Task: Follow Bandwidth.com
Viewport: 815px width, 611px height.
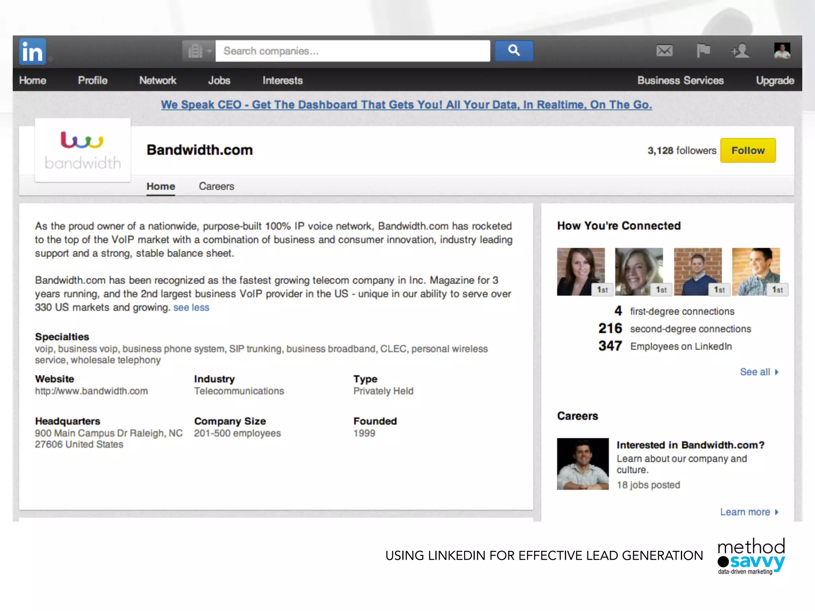Action: [x=748, y=150]
